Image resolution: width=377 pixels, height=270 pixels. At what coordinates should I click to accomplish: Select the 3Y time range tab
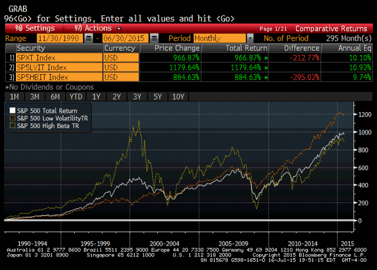137,97
